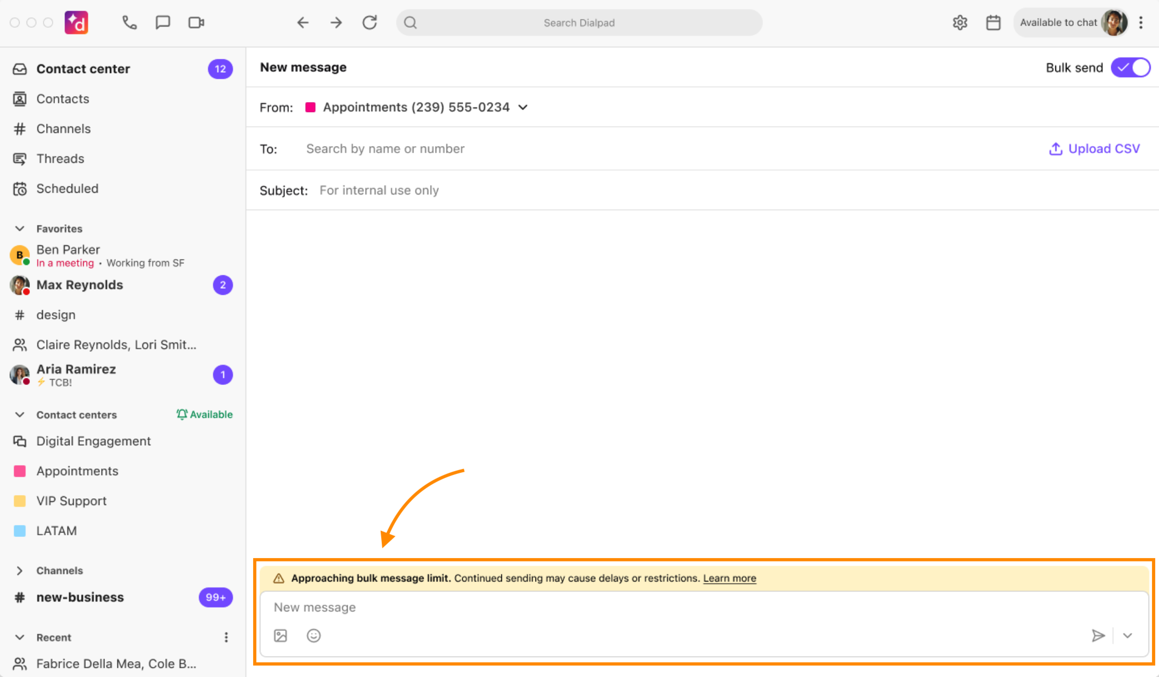
Task: Click the Learn more link
Action: point(729,578)
